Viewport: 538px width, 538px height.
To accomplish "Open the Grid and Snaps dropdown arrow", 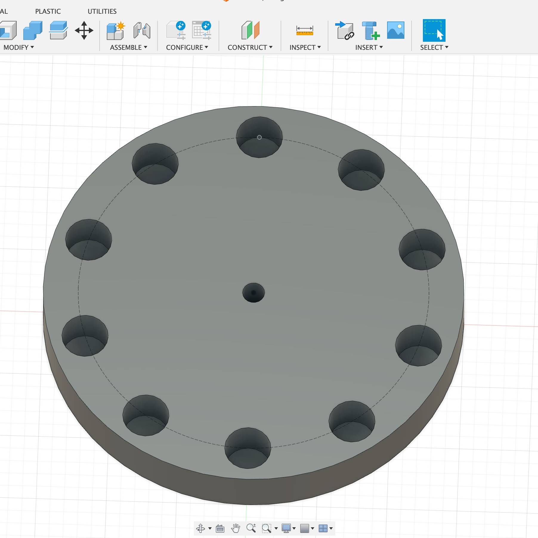I will (313, 528).
